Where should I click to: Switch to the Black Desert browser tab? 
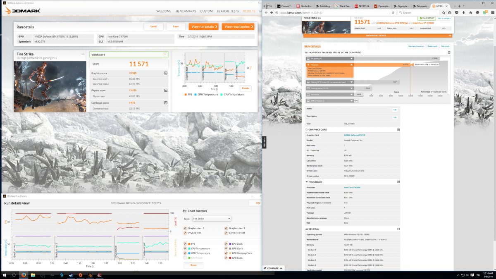344,6
